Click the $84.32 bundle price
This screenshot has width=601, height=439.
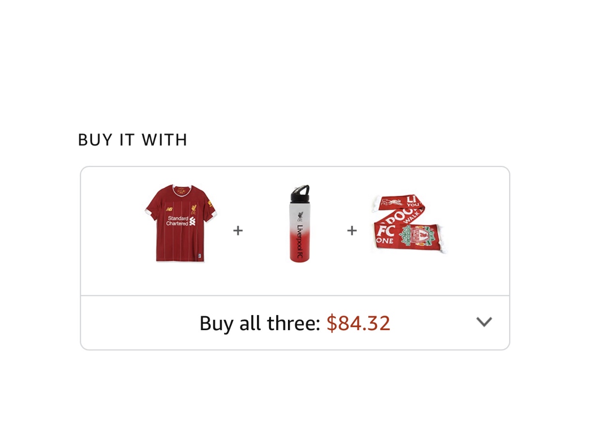click(358, 323)
